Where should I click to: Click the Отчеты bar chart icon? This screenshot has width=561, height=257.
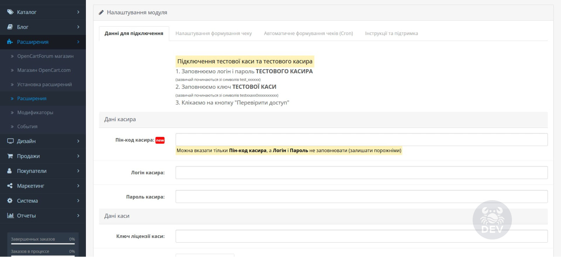coord(10,216)
